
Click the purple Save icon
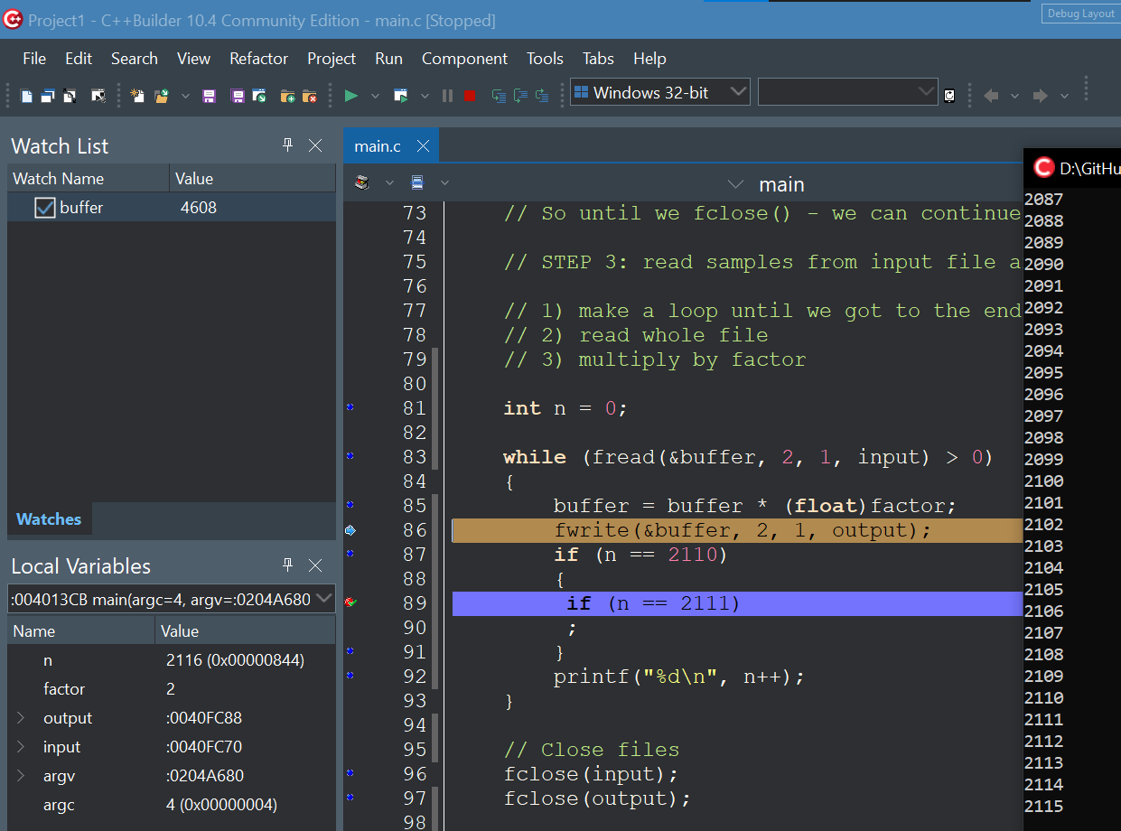pos(209,95)
